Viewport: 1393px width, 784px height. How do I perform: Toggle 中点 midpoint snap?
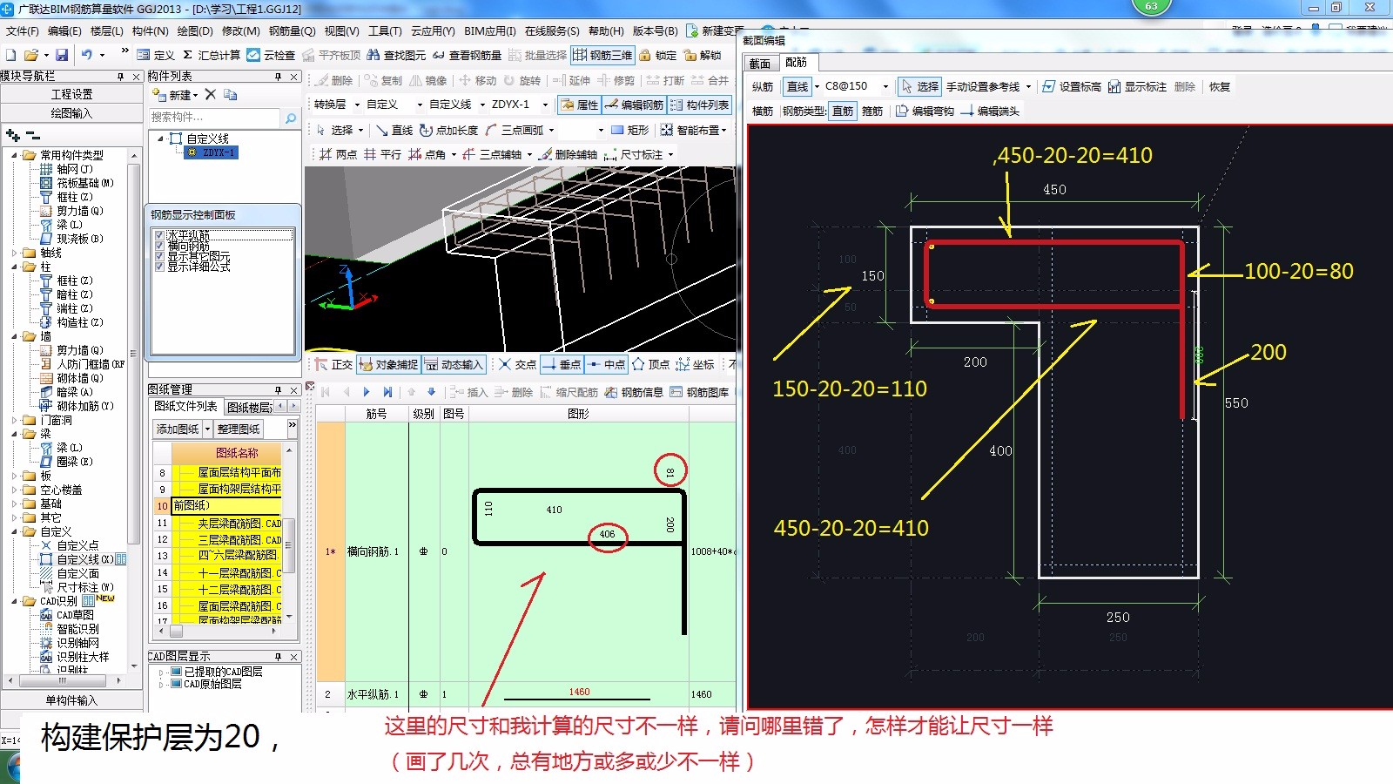606,364
